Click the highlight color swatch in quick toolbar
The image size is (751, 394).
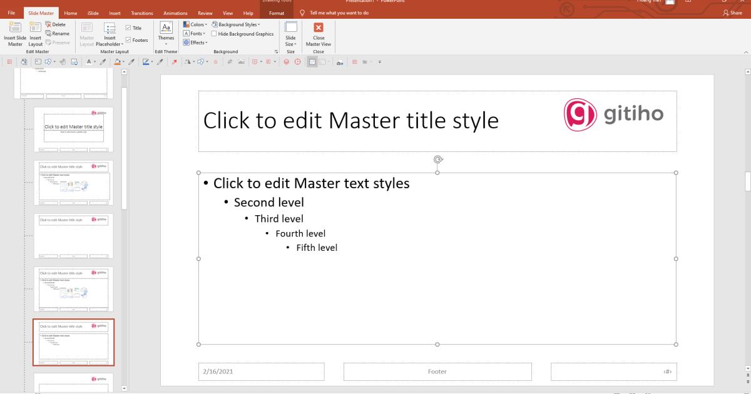(x=118, y=61)
